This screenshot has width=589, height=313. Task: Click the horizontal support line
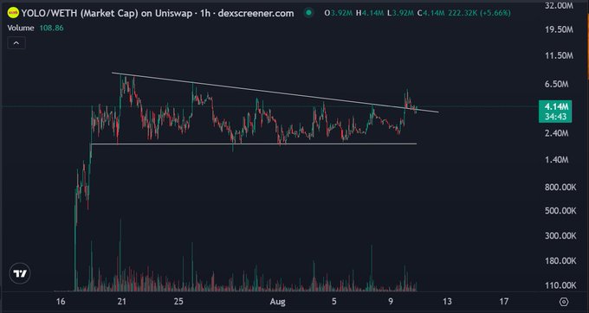pos(254,144)
